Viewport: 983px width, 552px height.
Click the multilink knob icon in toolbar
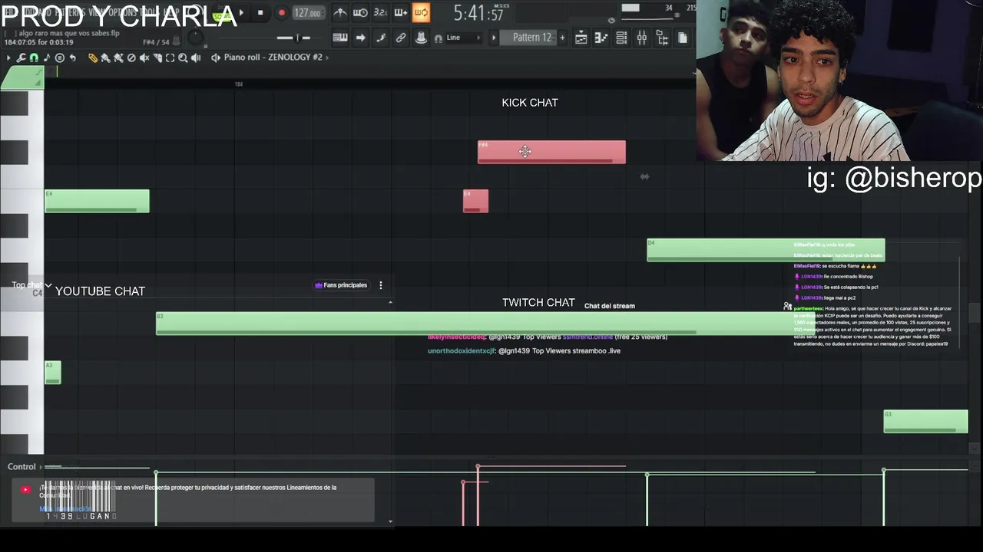pyautogui.click(x=422, y=38)
